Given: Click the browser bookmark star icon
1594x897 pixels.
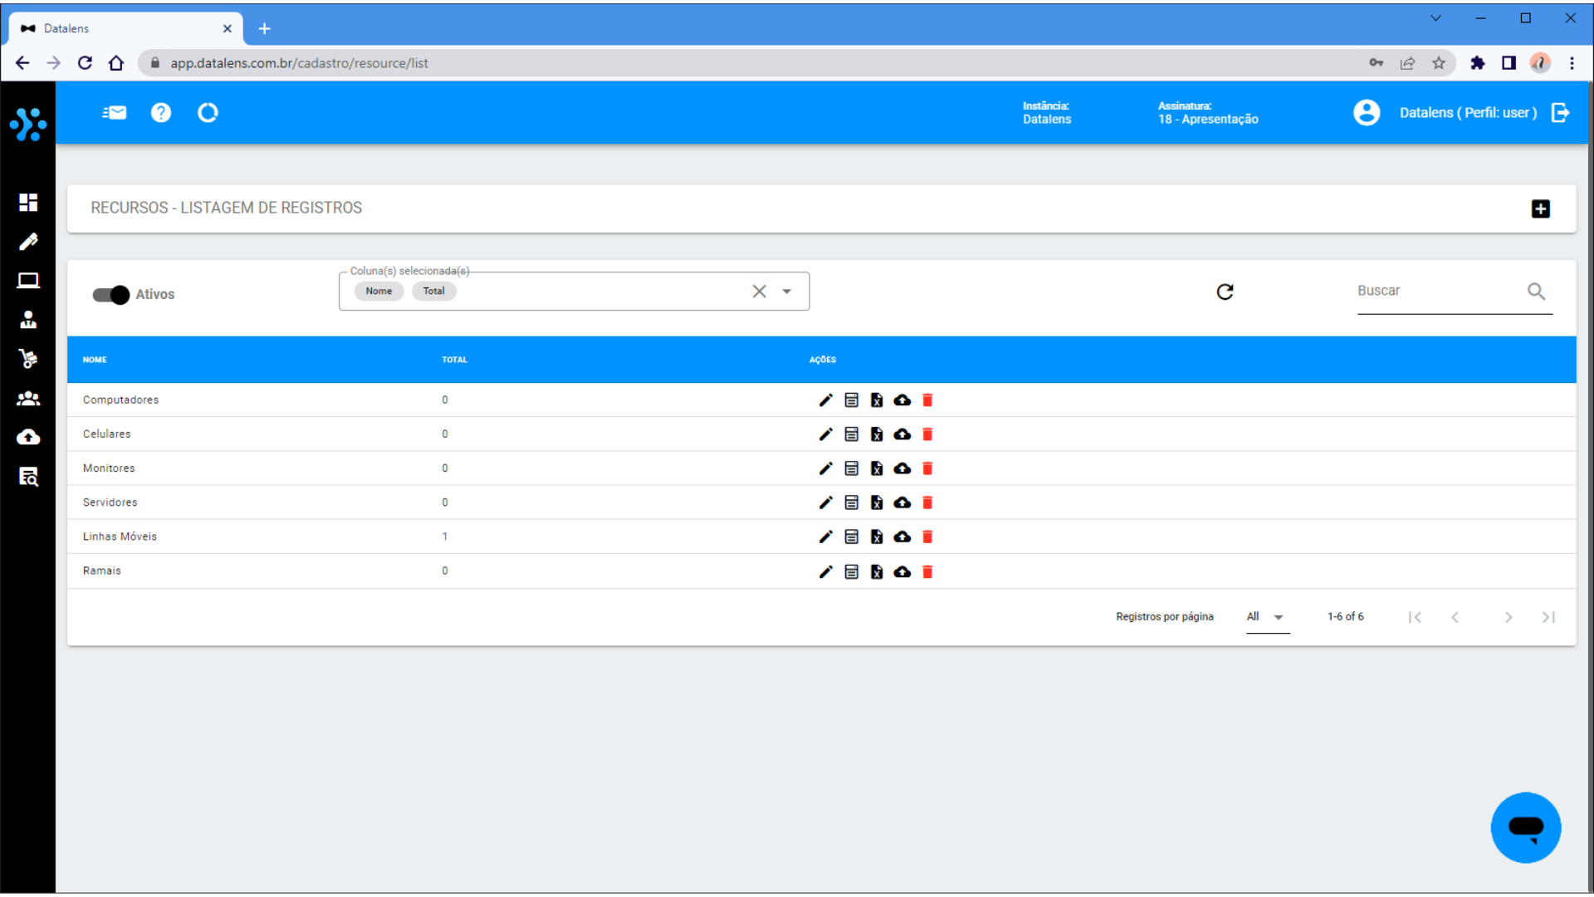Looking at the screenshot, I should [x=1439, y=63].
